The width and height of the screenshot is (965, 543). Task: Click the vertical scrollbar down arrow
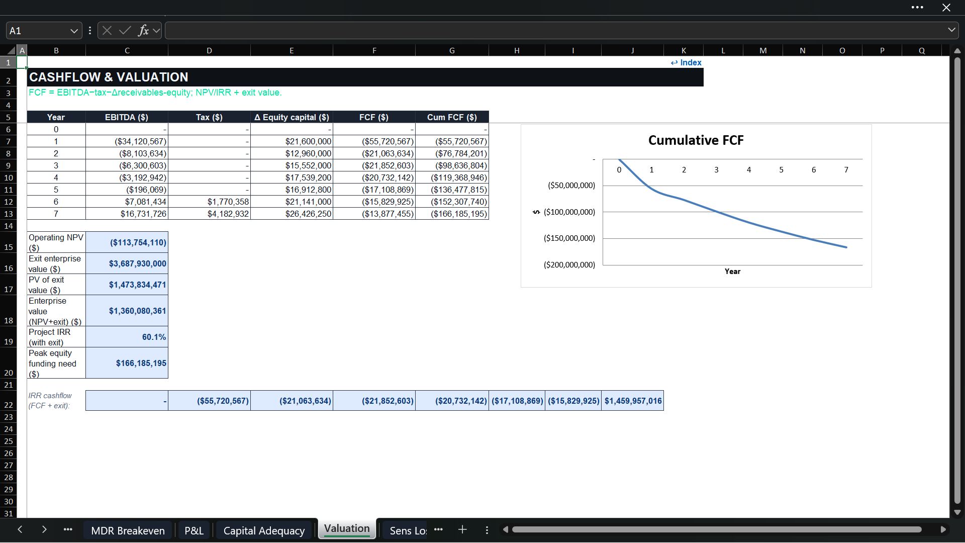[957, 512]
